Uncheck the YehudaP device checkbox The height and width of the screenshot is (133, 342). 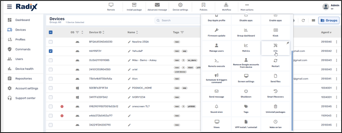(50, 51)
